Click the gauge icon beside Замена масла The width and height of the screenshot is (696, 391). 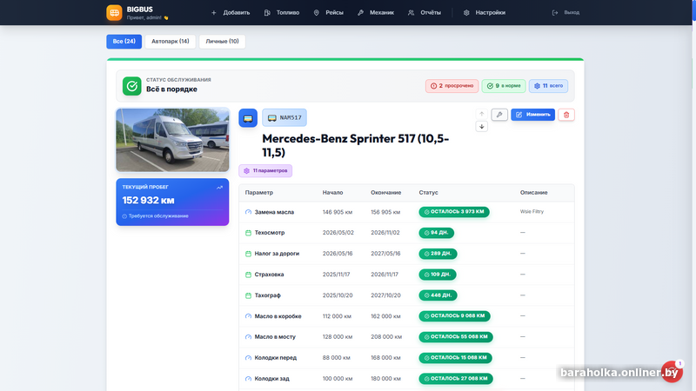tap(248, 212)
